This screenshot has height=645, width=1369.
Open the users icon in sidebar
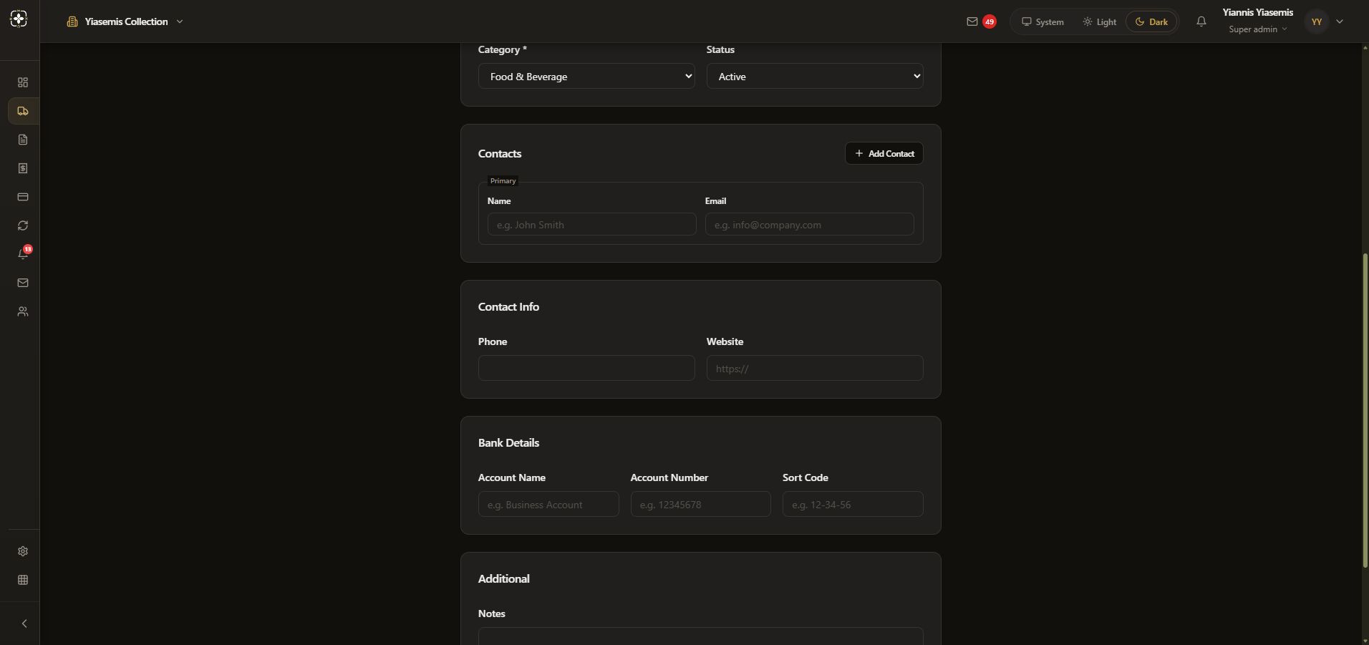[x=23, y=311]
